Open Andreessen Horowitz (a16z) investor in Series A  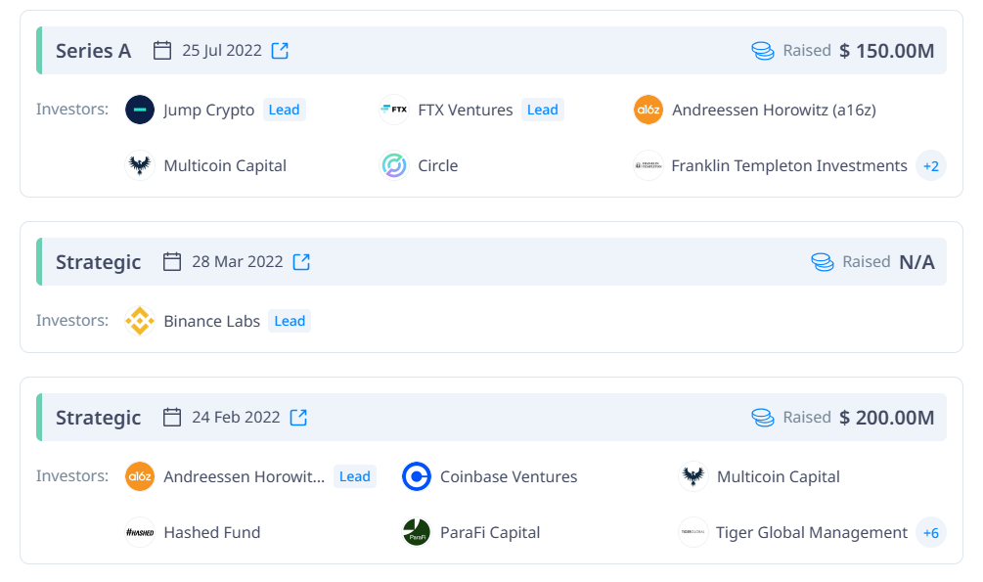pyautogui.click(x=774, y=110)
